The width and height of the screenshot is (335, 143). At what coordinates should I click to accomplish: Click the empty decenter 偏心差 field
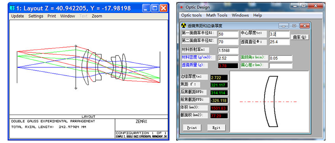pyautogui.click(x=281, y=65)
